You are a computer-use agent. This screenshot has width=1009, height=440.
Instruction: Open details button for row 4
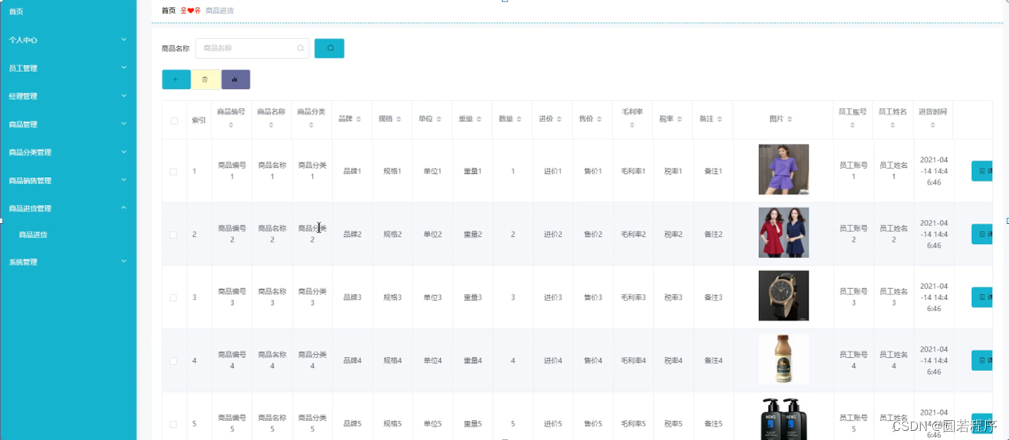pos(982,360)
